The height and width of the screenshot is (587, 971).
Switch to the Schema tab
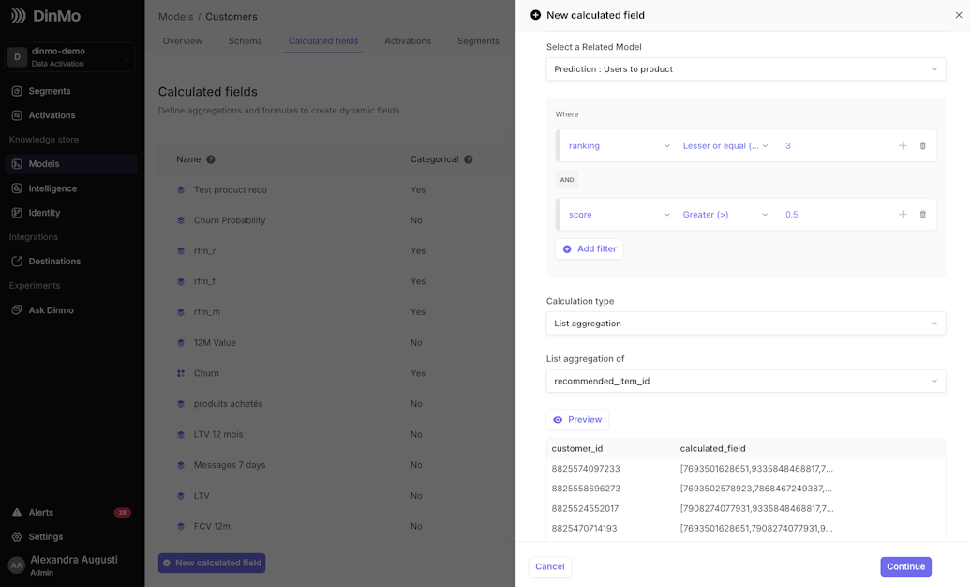[246, 41]
